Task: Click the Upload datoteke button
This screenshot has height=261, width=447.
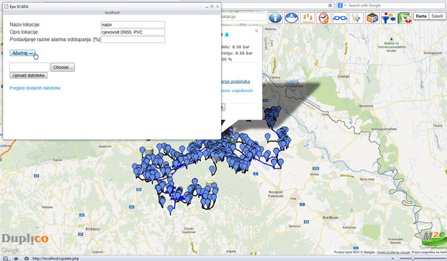Action: (x=28, y=76)
